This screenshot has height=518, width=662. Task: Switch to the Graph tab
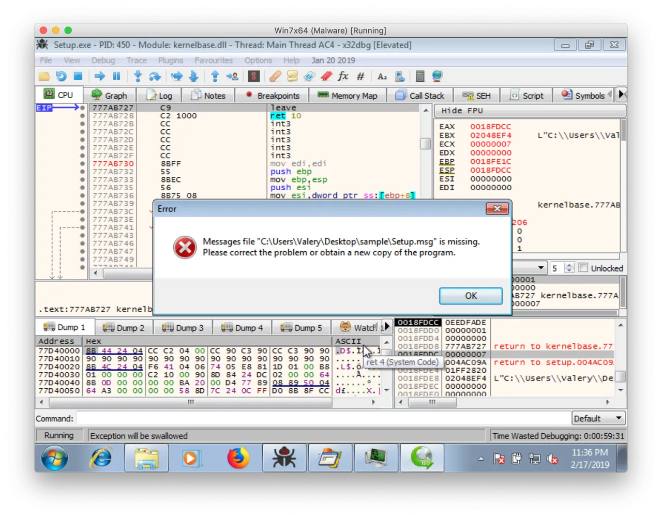(110, 96)
